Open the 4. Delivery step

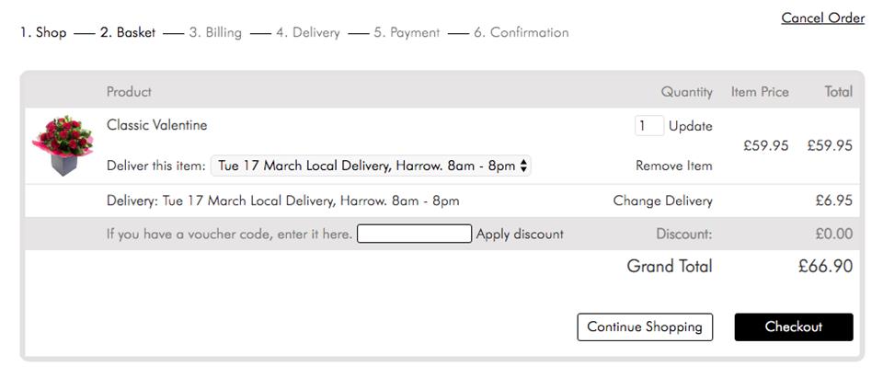point(307,33)
